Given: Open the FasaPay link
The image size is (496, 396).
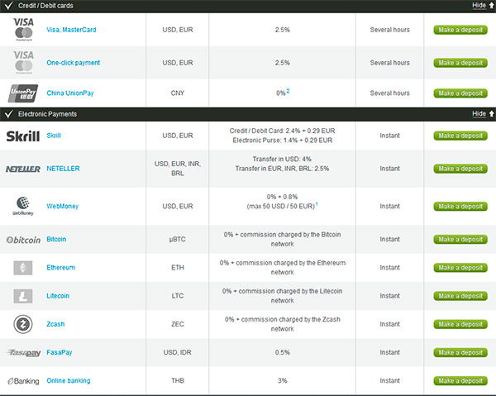Looking at the screenshot, I should (x=60, y=352).
